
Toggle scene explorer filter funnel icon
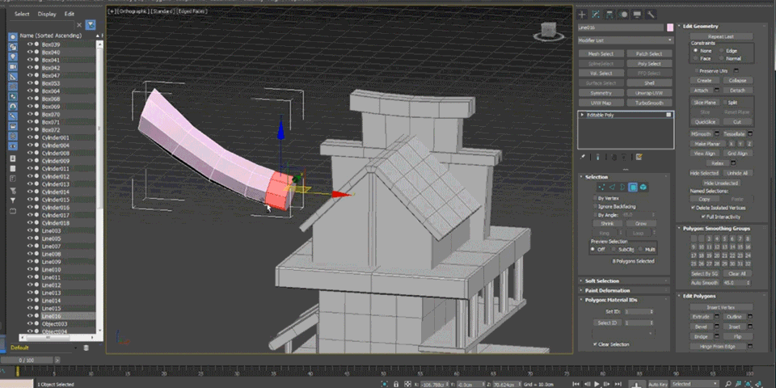click(91, 24)
